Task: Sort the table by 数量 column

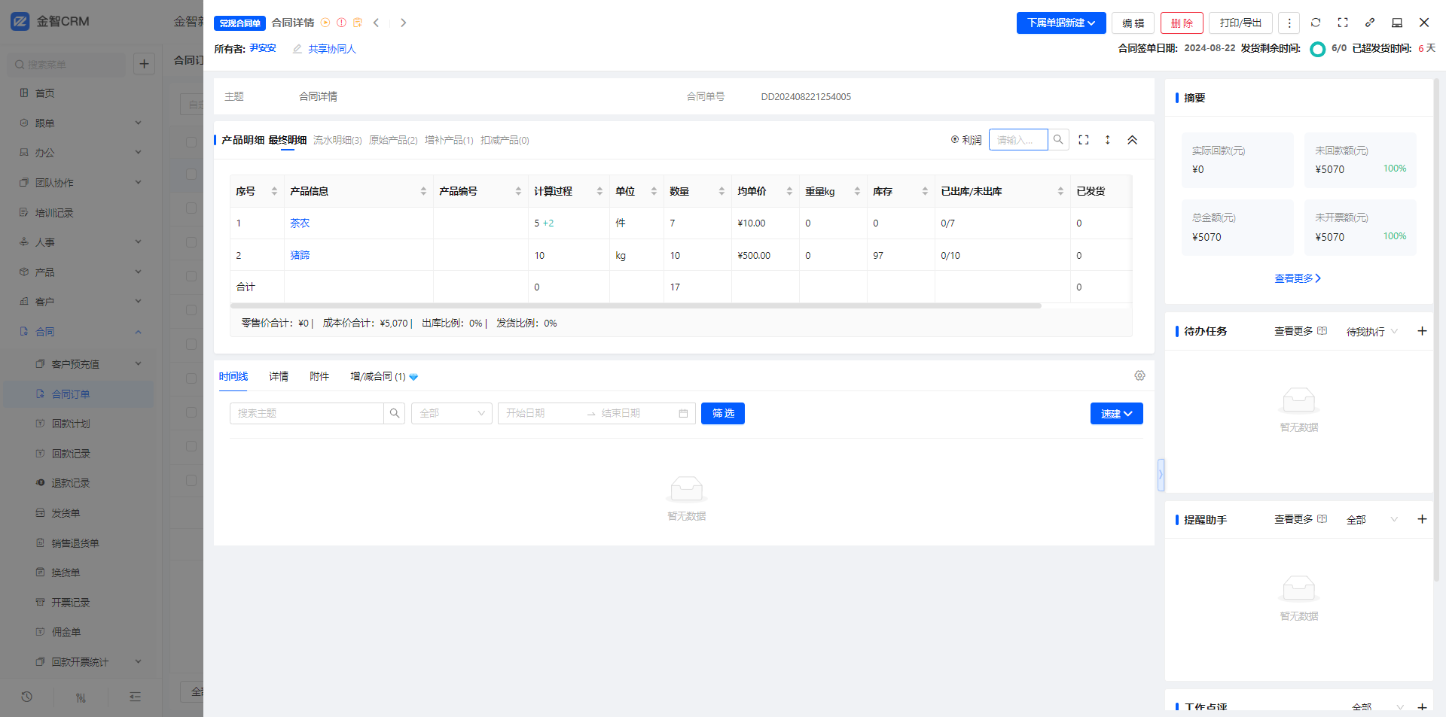Action: (721, 192)
